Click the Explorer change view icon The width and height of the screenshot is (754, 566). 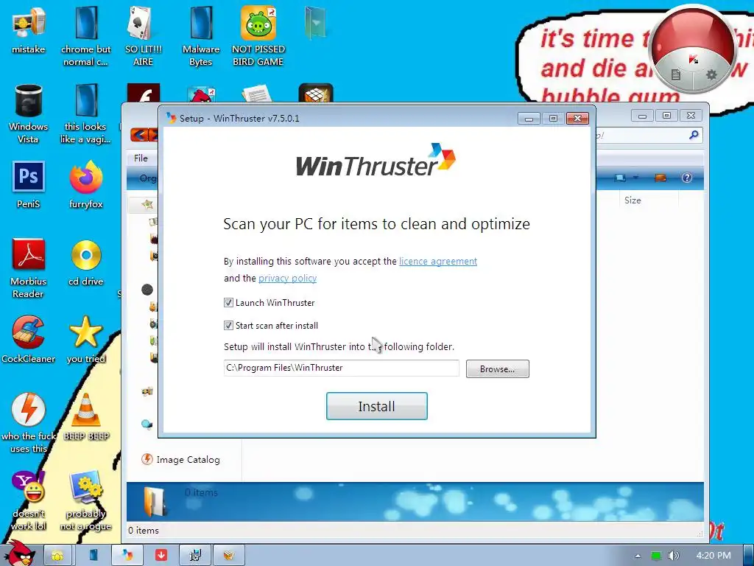(x=620, y=178)
